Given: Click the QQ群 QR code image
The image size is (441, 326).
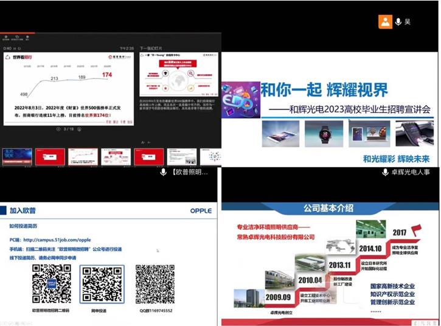Looking at the screenshot, I should coord(155,284).
